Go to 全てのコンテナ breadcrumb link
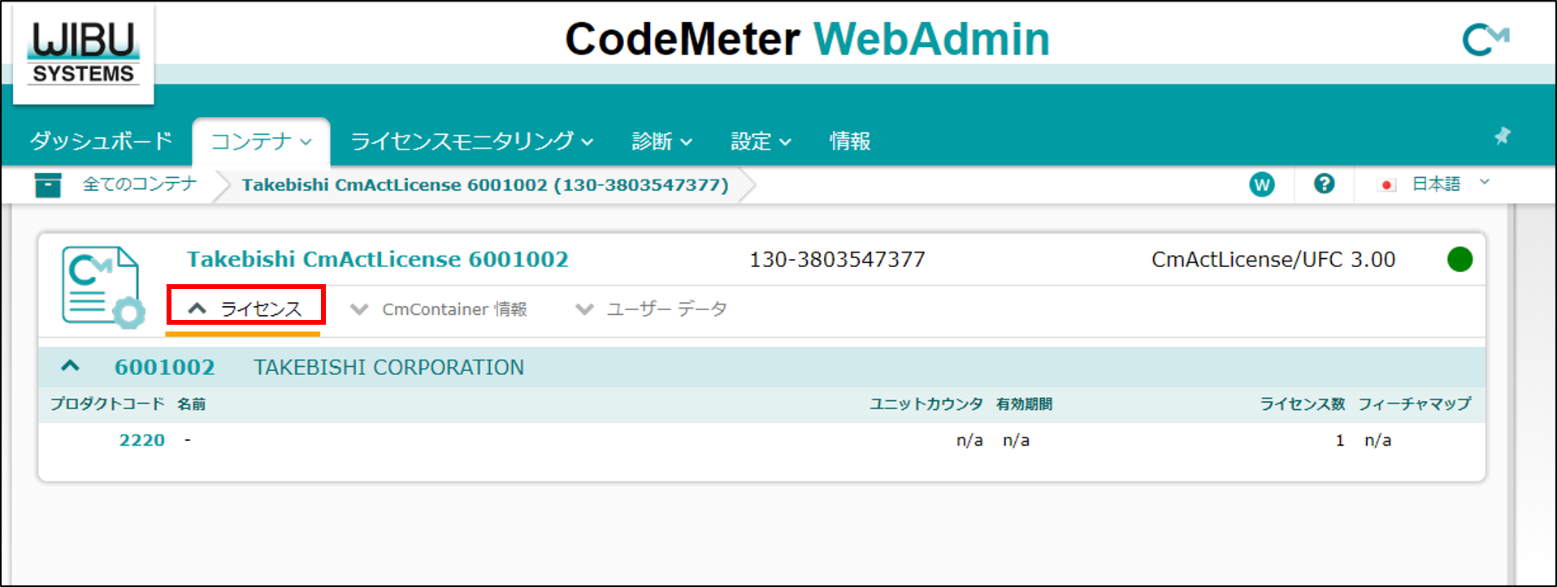 coord(139,184)
